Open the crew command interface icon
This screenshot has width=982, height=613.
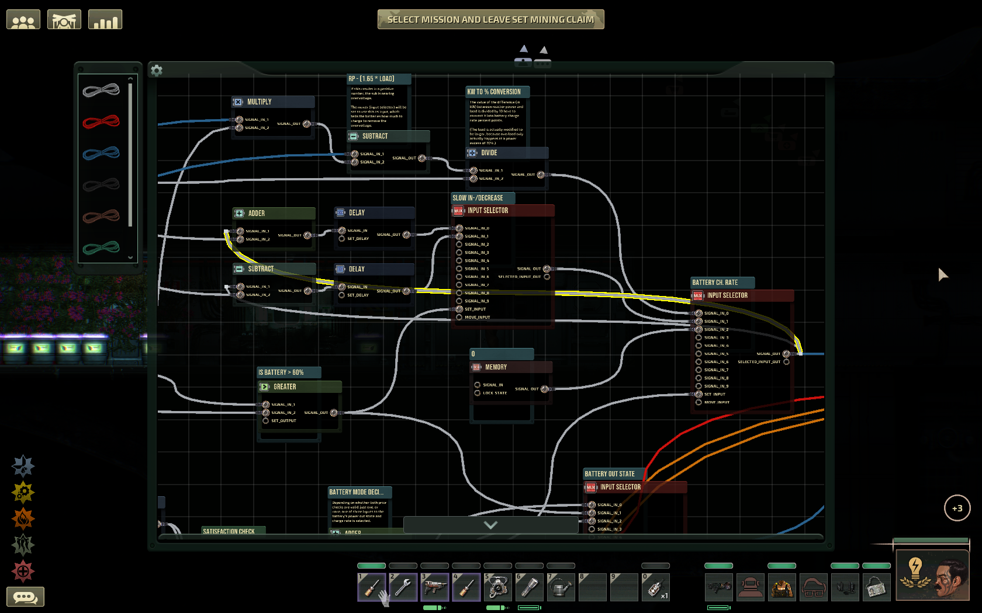click(x=64, y=20)
